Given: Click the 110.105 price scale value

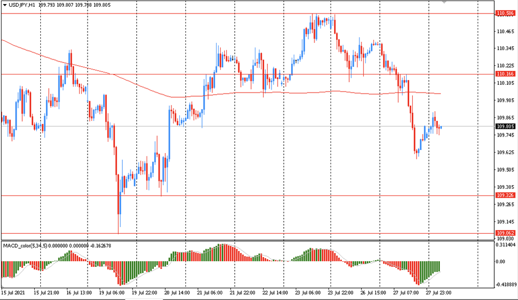Looking at the screenshot, I should tap(506, 83).
